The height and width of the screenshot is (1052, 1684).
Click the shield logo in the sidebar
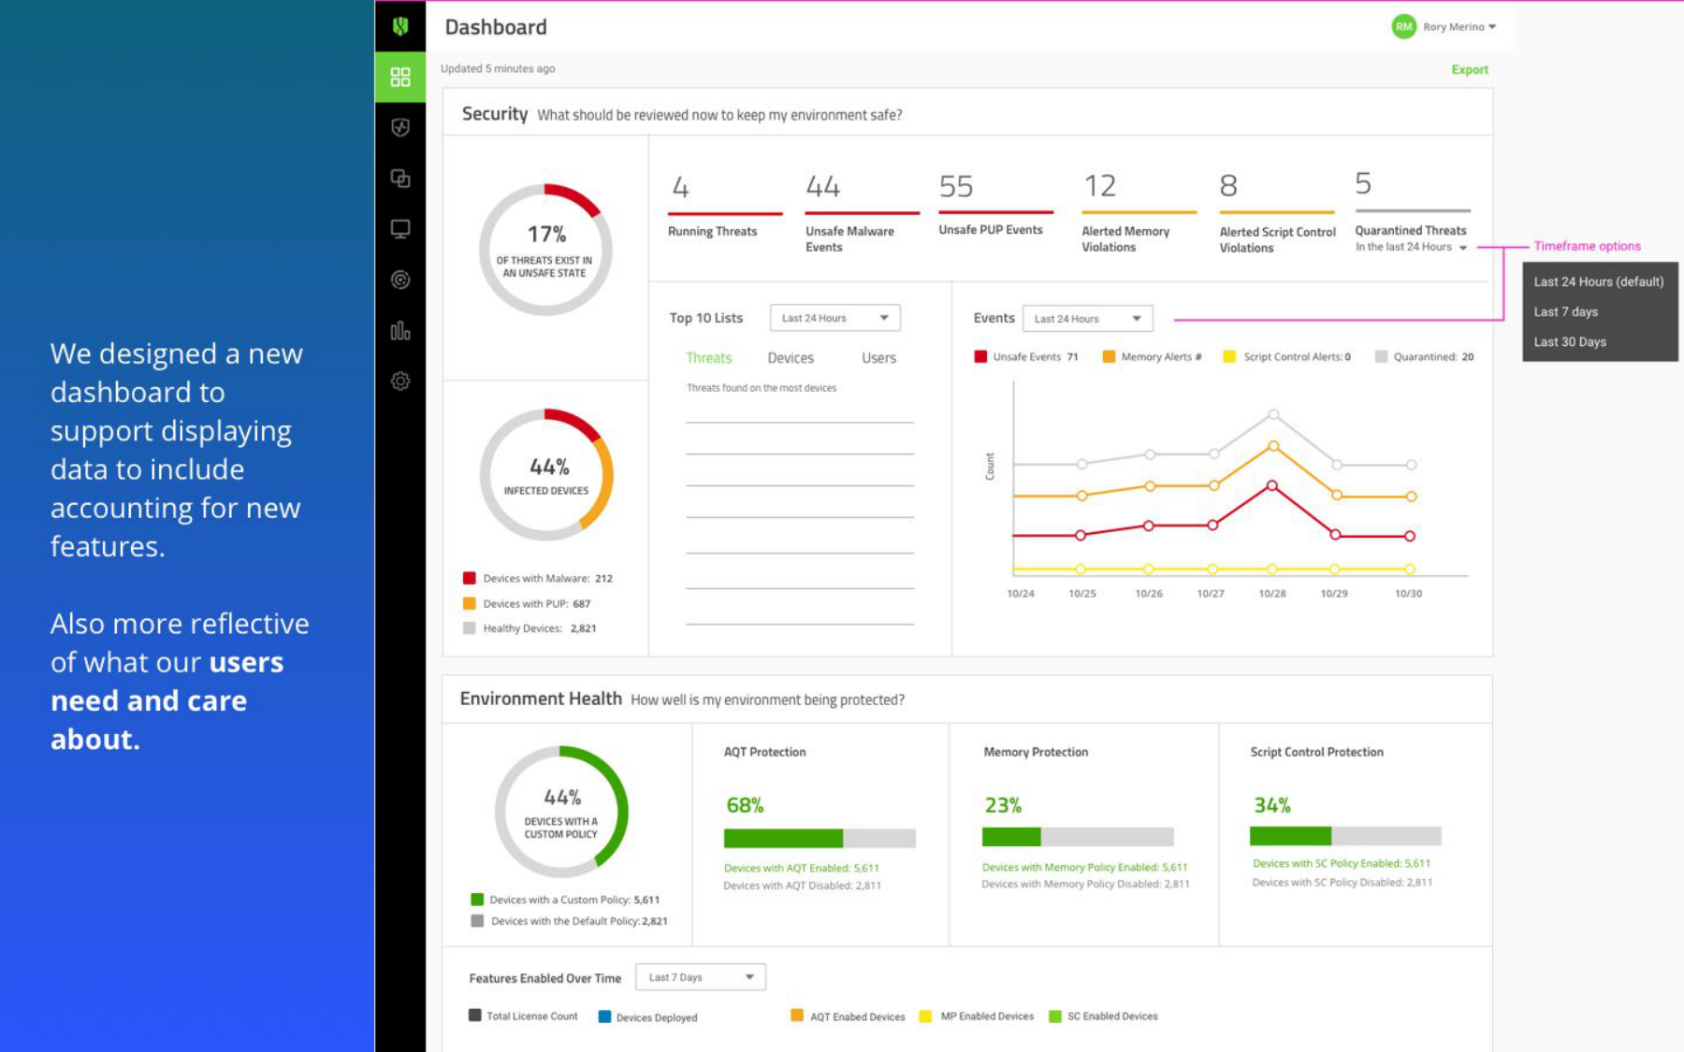400,26
